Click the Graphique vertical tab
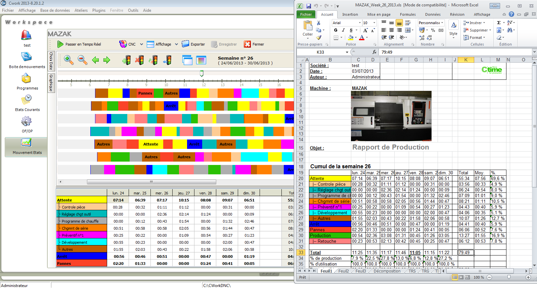The height and width of the screenshot is (288, 537). tap(51, 83)
